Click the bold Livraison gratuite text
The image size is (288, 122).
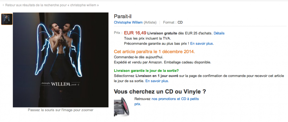pyautogui.click(x=162, y=33)
